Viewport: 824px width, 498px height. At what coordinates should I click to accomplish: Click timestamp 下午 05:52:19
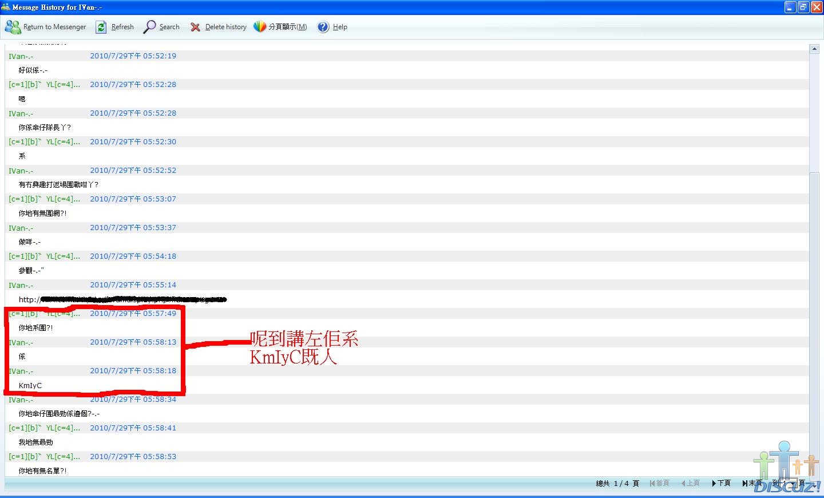point(133,56)
